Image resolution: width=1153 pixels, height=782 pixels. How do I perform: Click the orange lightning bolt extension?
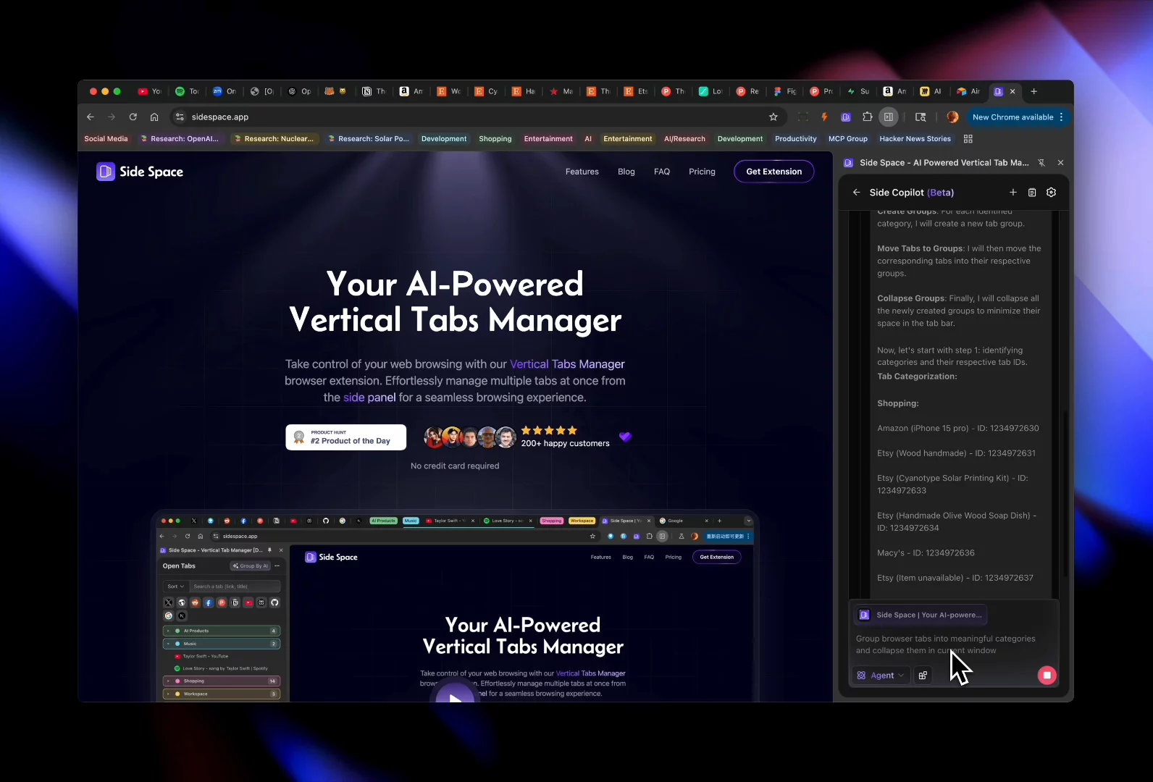click(824, 117)
